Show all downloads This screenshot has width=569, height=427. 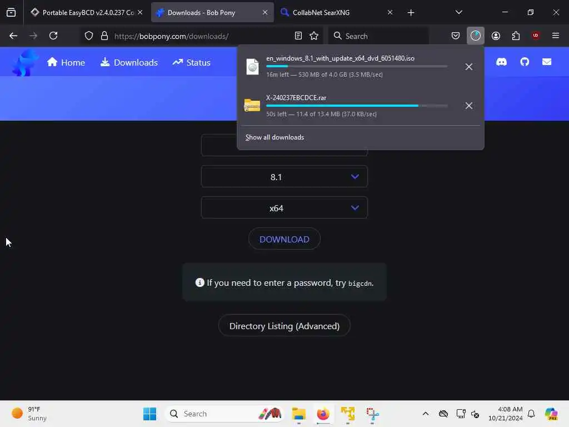pyautogui.click(x=274, y=137)
